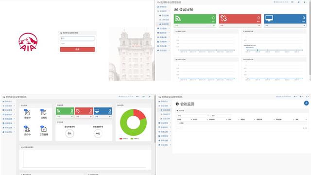Toggle the green legend entry under the donut chart
Viewport: 311px width, 175px height.
pyautogui.click(x=135, y=139)
